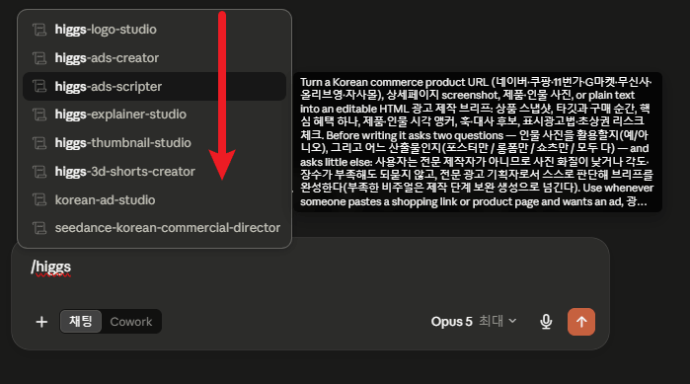Switch to the 채팅 mode
This screenshot has width=690, height=384.
[x=81, y=321]
